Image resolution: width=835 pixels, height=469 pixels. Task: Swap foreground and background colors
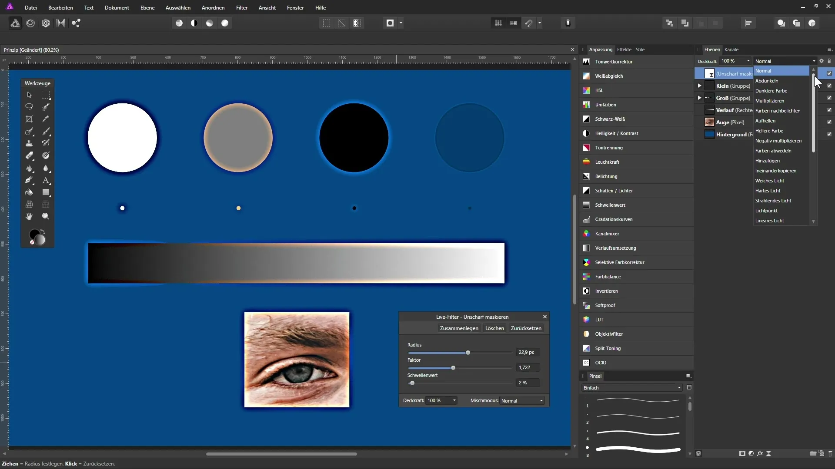(x=43, y=231)
